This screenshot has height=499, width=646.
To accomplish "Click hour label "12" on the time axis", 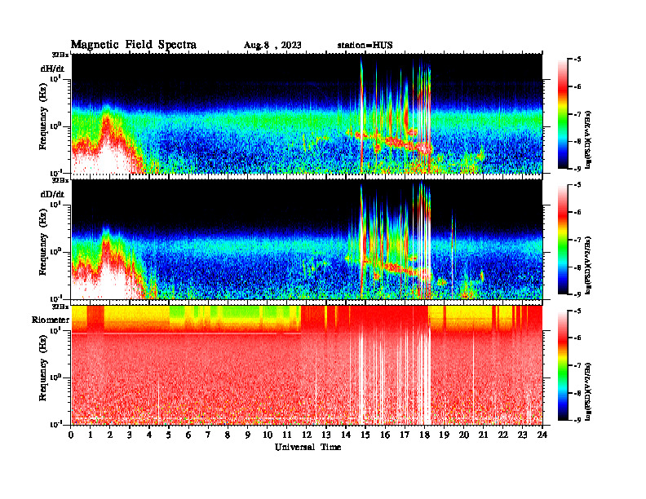I will pyautogui.click(x=307, y=435).
